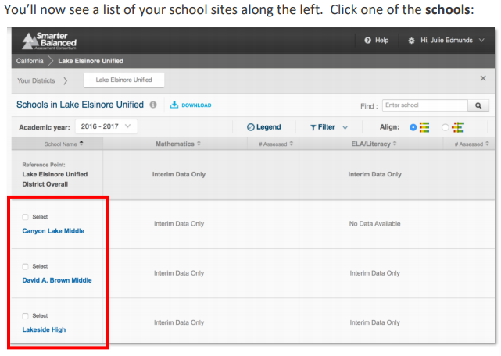The width and height of the screenshot is (501, 356).
Task: Check the Select box for Lakeside High
Action: point(25,316)
